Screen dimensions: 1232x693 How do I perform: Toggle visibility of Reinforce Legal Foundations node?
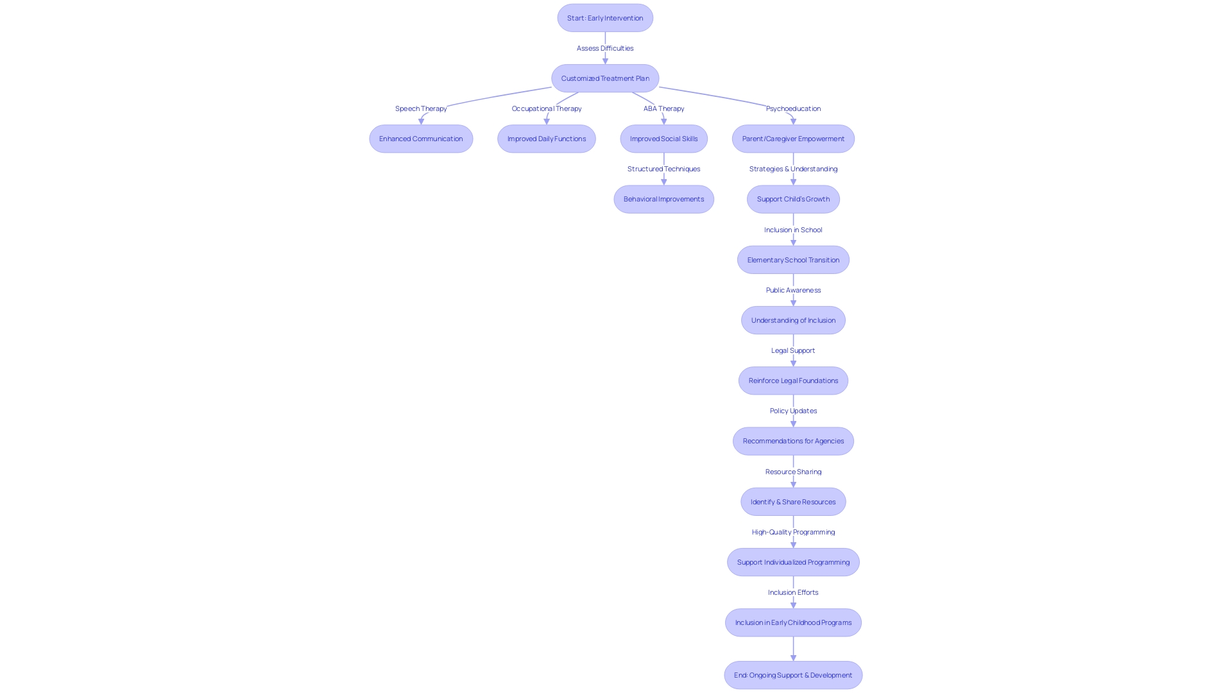[793, 380]
